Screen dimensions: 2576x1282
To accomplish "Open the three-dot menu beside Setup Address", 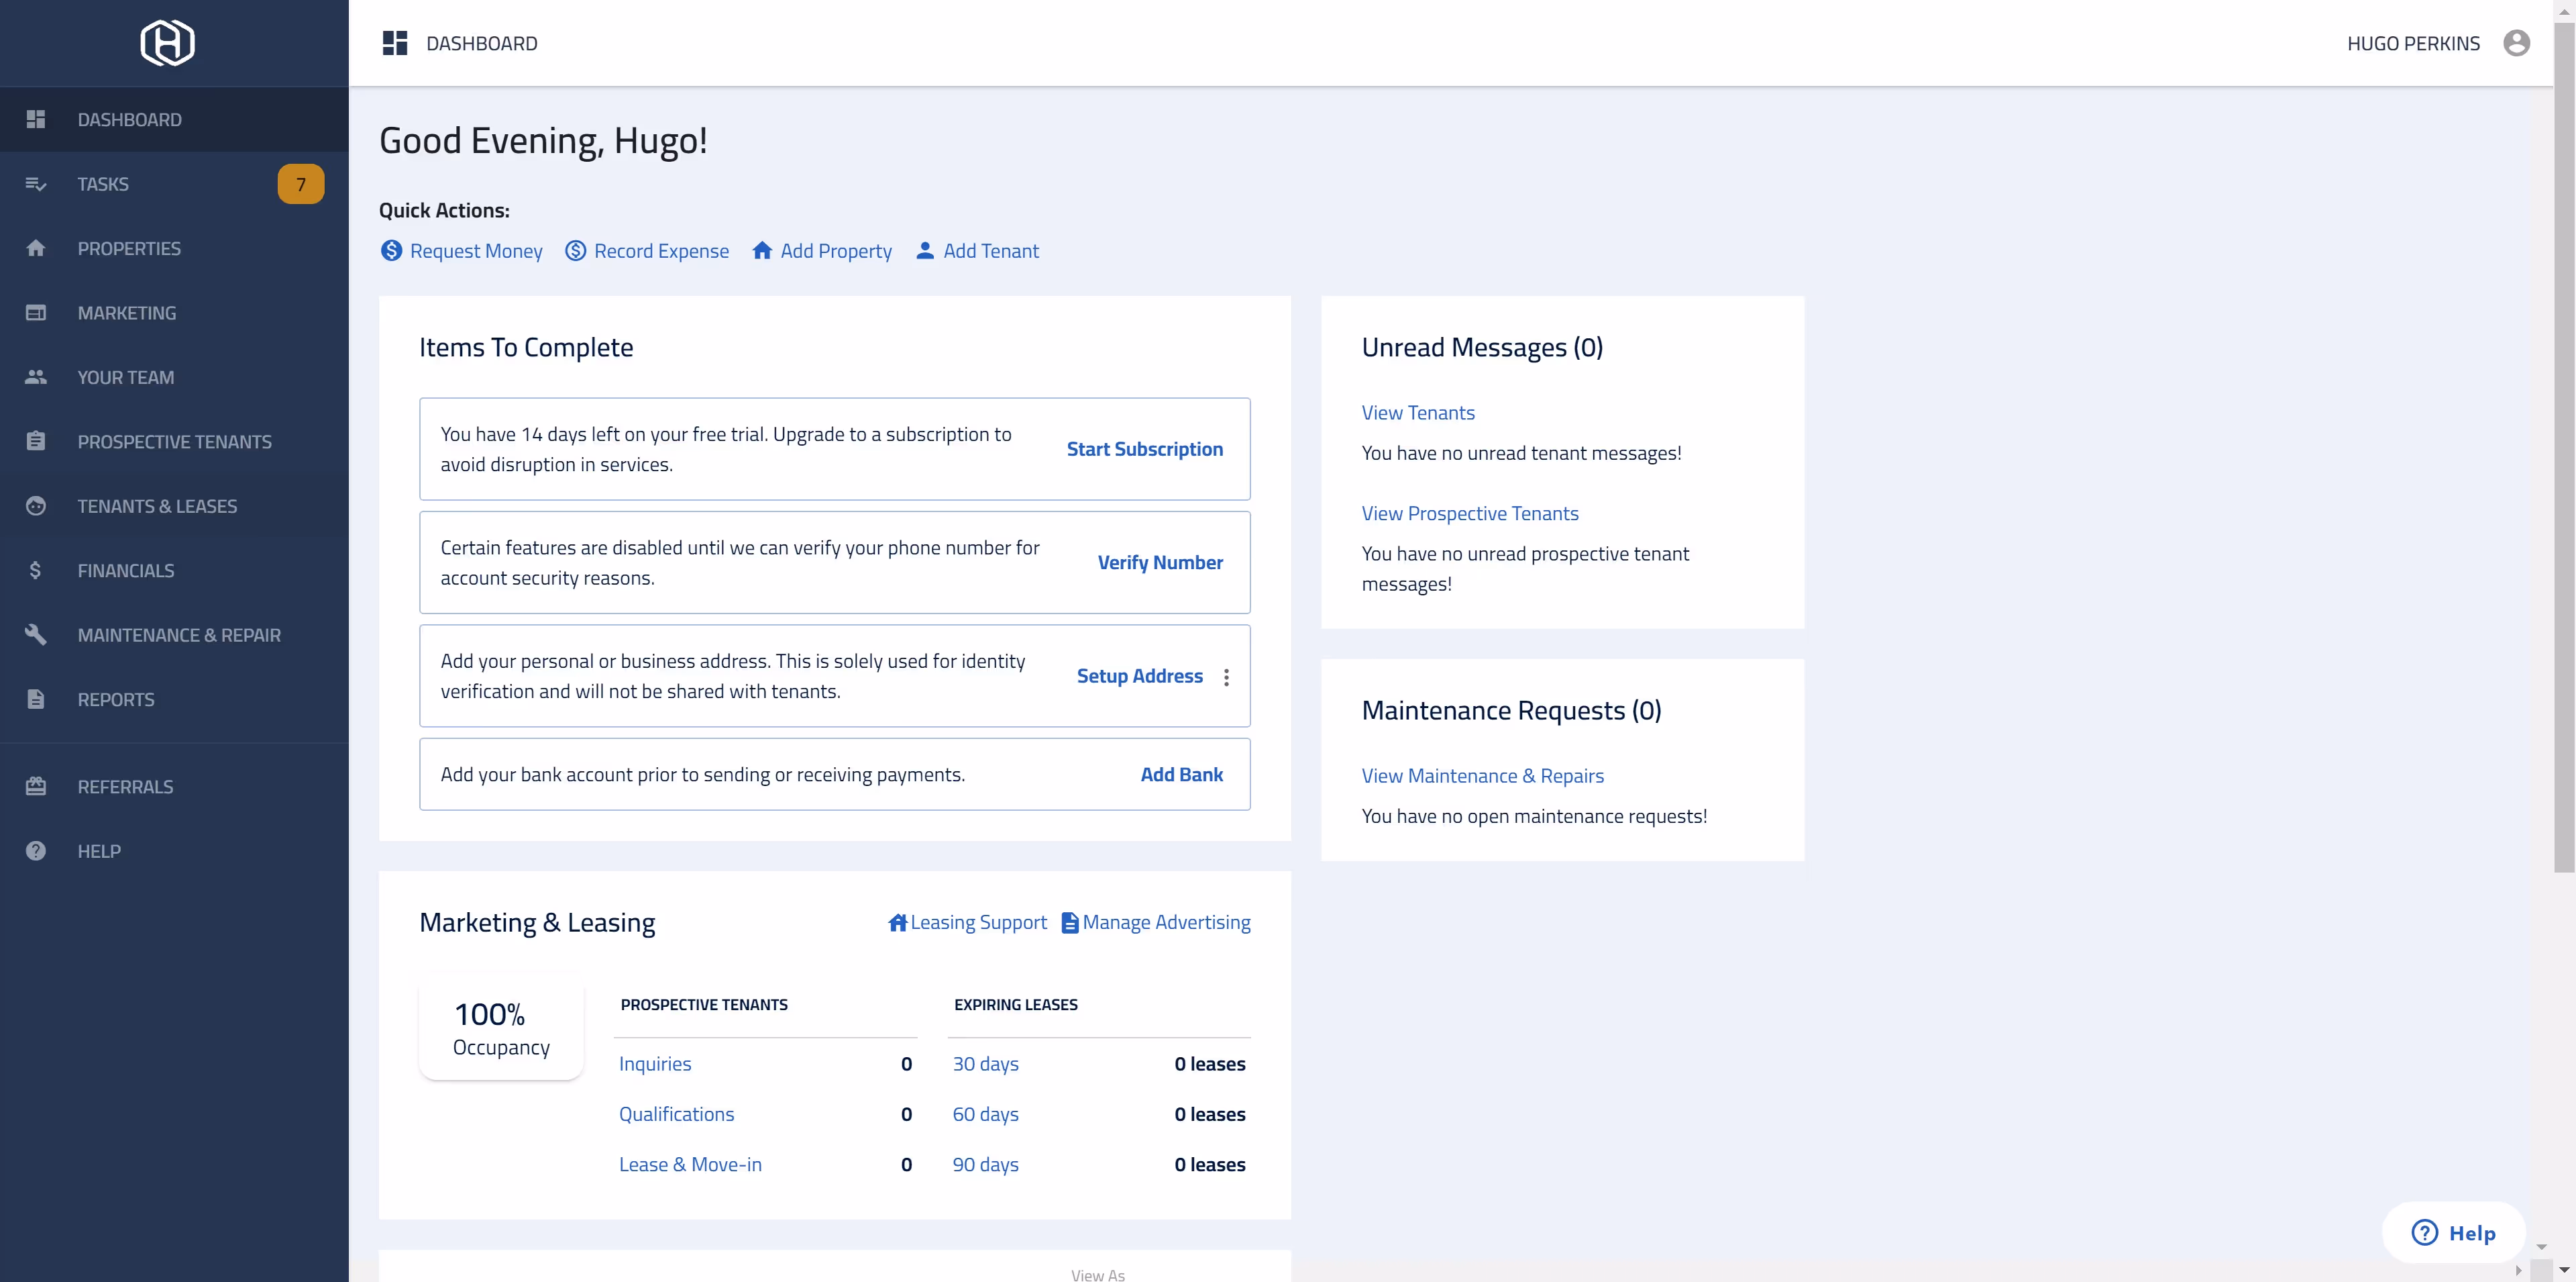I will click(x=1226, y=677).
